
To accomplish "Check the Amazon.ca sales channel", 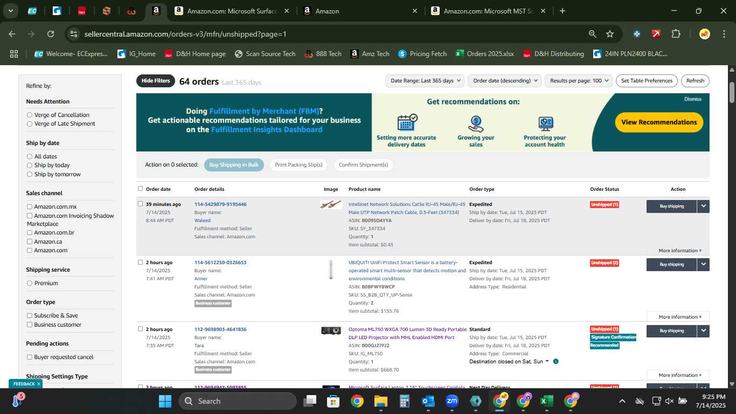I will pyautogui.click(x=30, y=241).
